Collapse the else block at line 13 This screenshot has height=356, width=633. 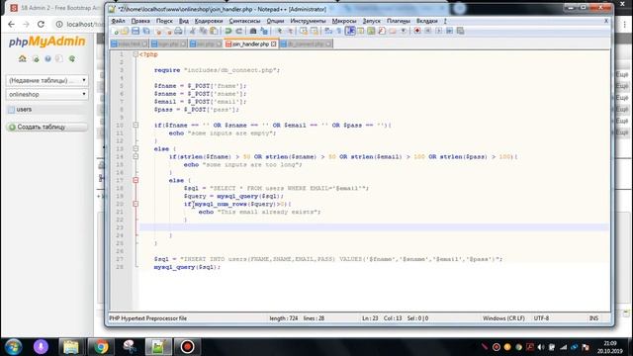136,149
